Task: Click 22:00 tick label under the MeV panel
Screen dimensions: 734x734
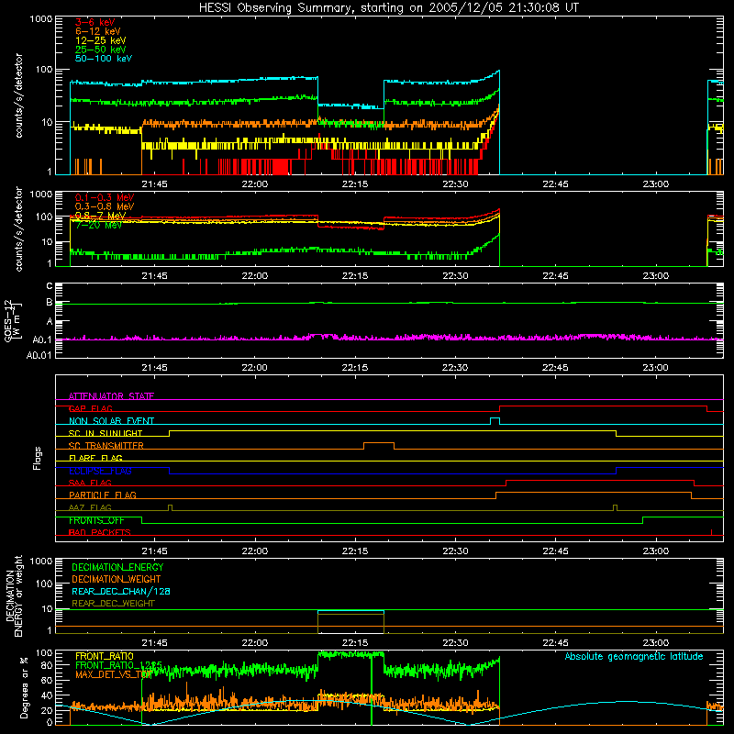Action: [x=255, y=276]
